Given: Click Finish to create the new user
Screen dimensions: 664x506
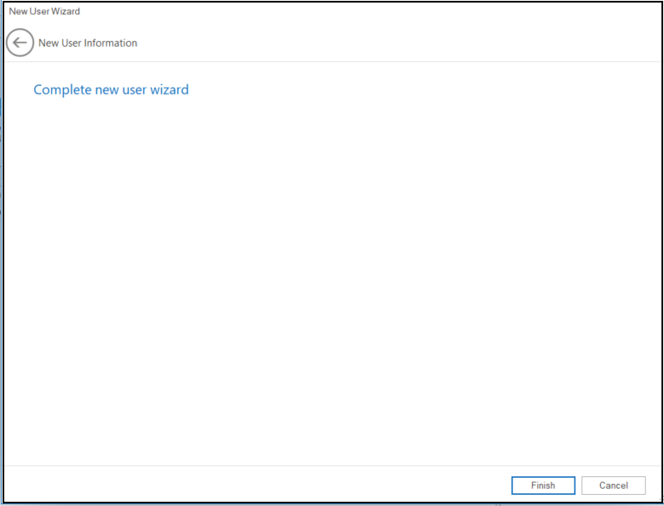Looking at the screenshot, I should (x=543, y=486).
